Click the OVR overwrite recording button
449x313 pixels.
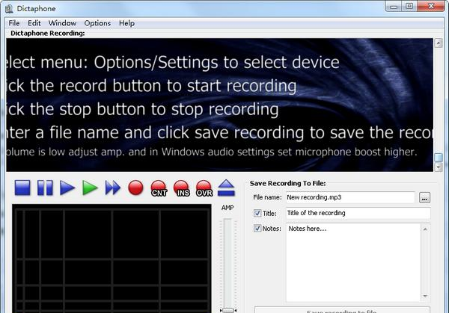click(204, 188)
